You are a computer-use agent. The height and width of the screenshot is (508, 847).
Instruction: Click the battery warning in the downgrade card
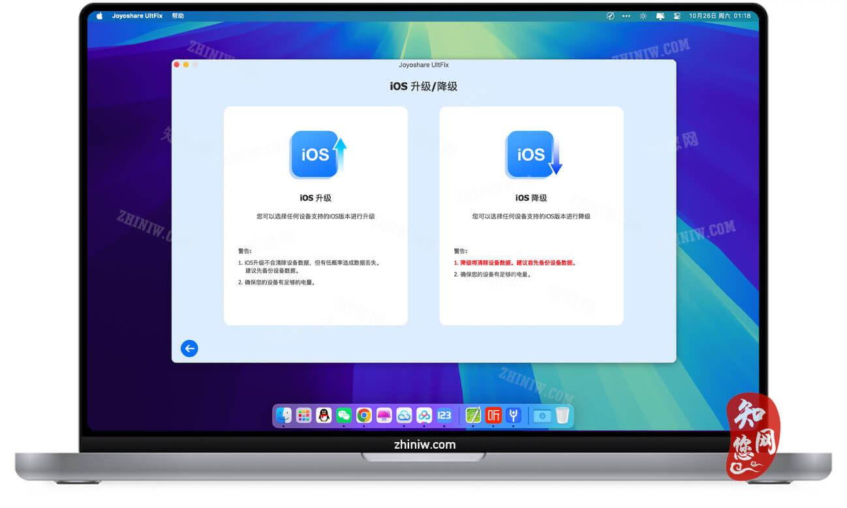click(493, 275)
